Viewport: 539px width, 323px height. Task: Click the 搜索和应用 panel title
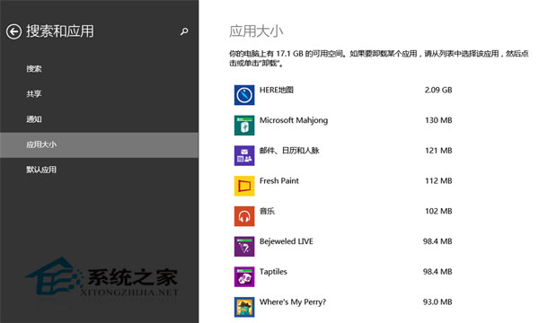coord(60,31)
